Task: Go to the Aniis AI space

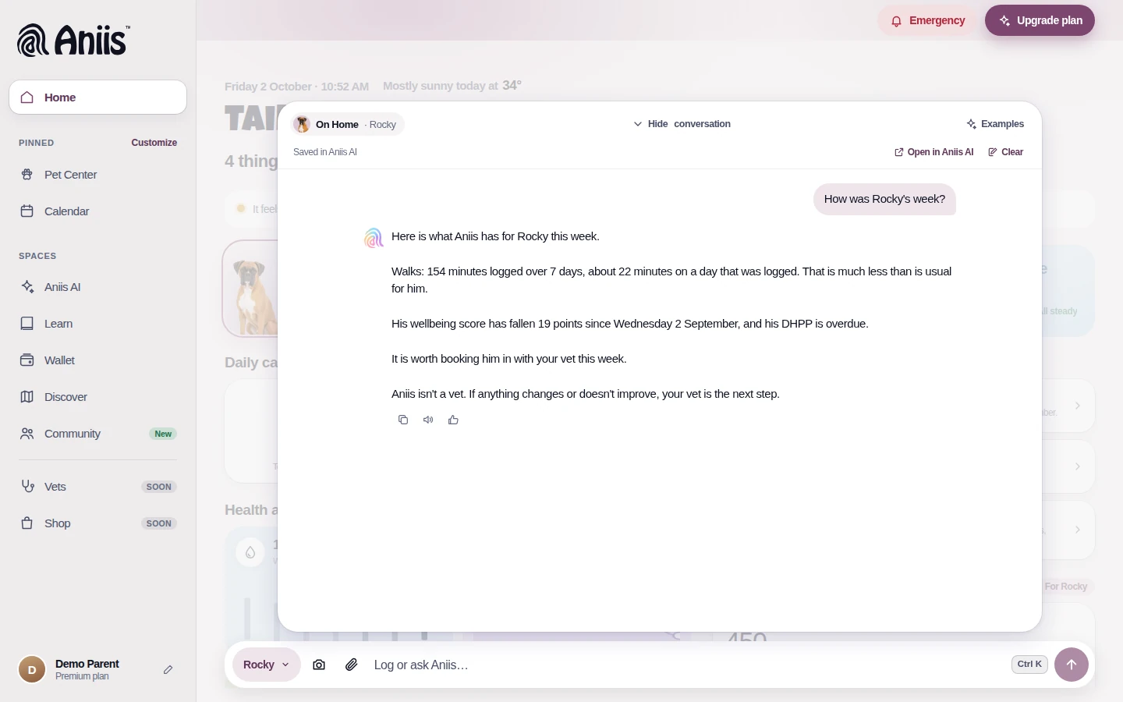Action: (x=98, y=287)
